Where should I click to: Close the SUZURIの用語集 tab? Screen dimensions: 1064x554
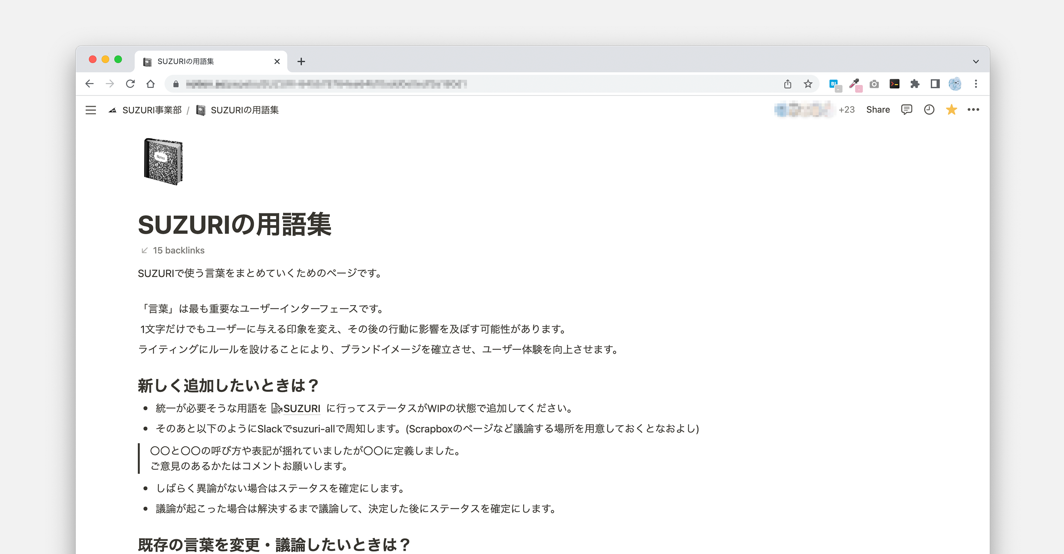[x=277, y=62]
